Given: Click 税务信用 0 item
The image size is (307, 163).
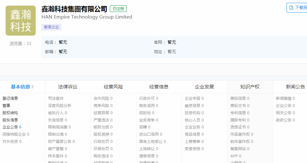Looking at the screenshot, I should (149, 106).
